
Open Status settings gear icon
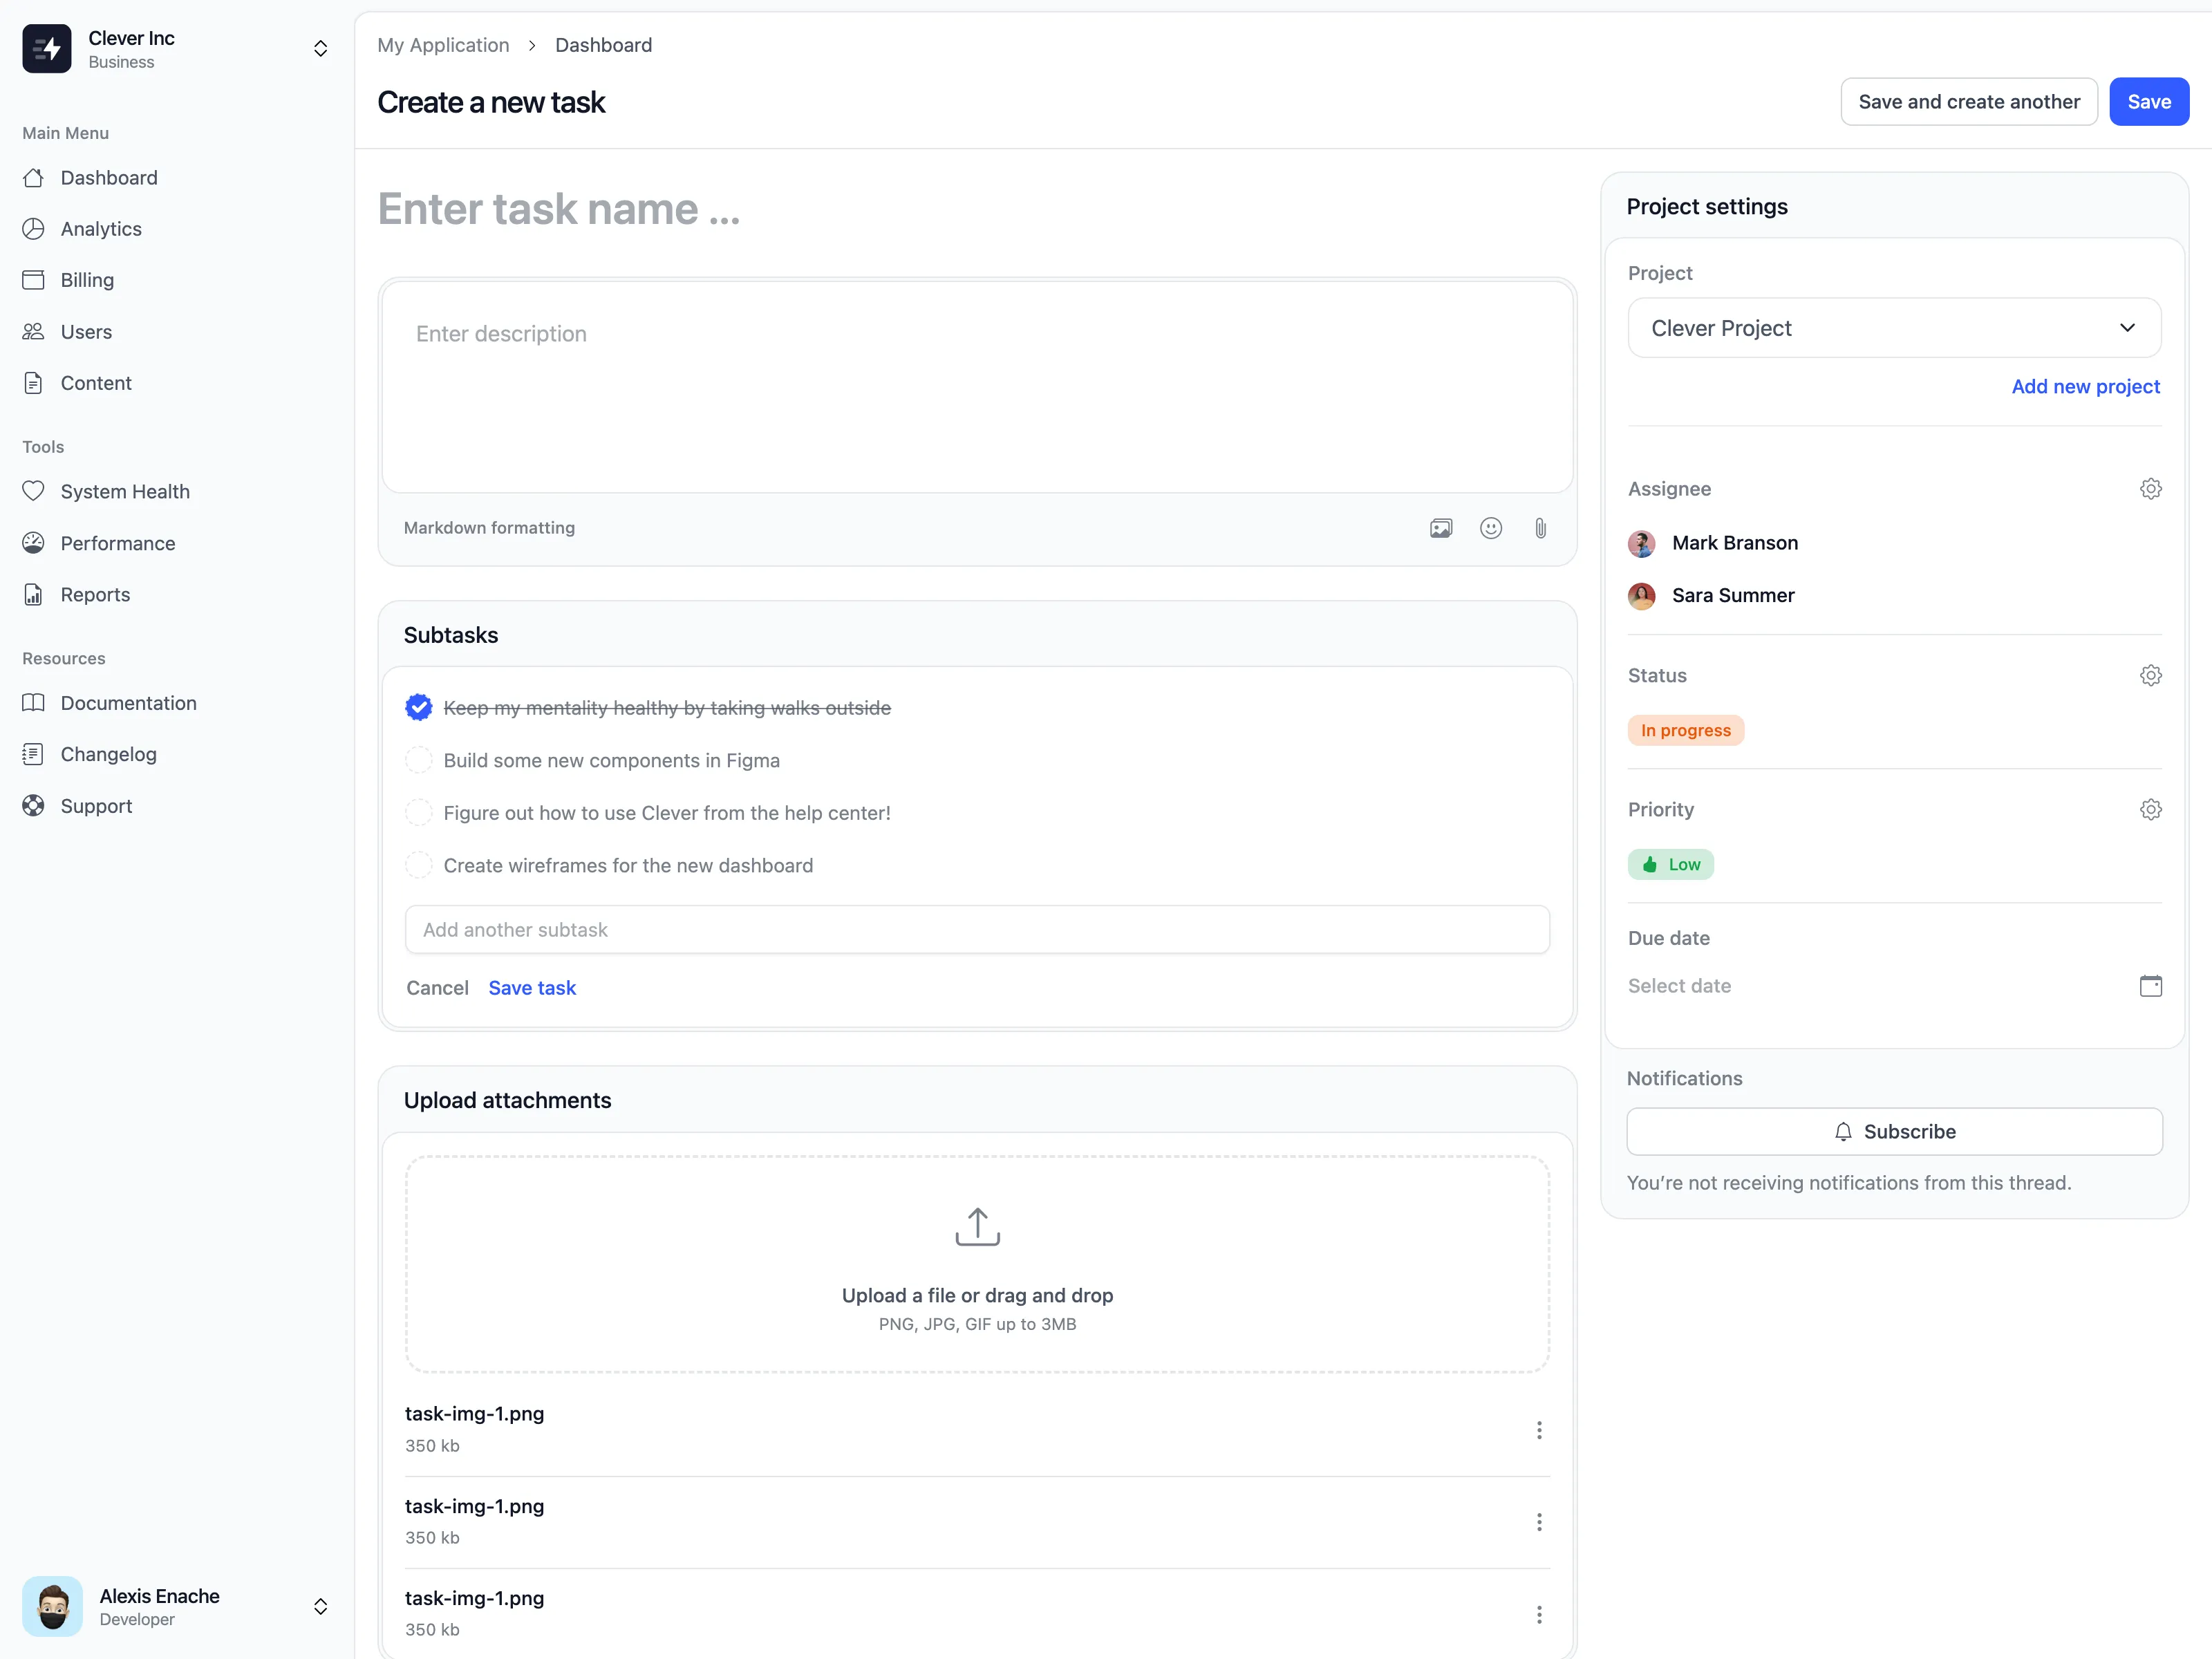[x=2150, y=675]
